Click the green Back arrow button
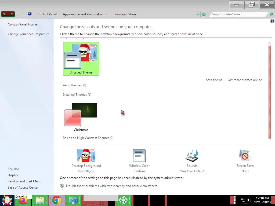The image size is (275, 206). tap(5, 14)
